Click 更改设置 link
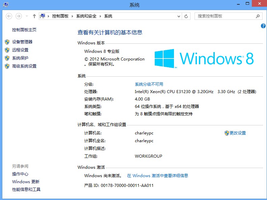This screenshot has height=200, width=267. pos(238,133)
